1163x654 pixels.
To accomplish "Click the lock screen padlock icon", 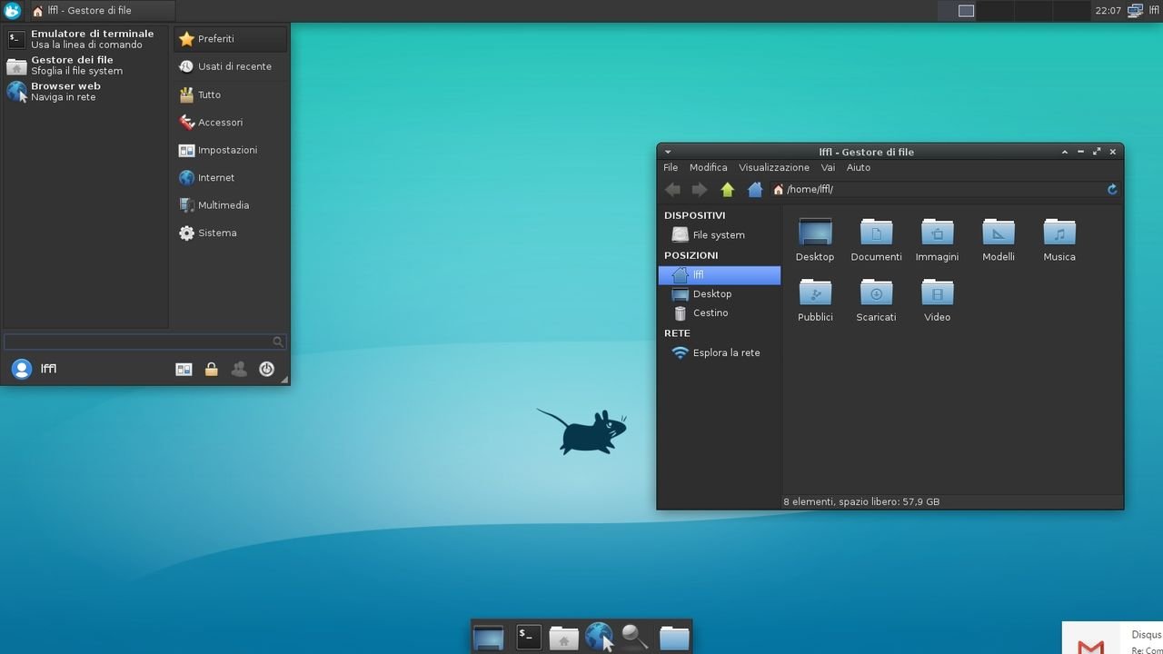I will (x=211, y=369).
